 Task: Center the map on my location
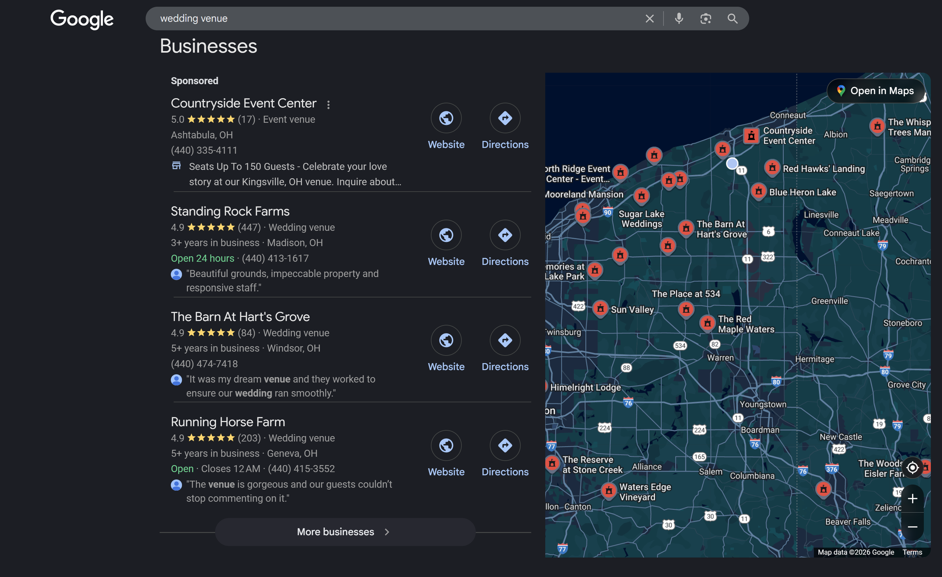(912, 468)
